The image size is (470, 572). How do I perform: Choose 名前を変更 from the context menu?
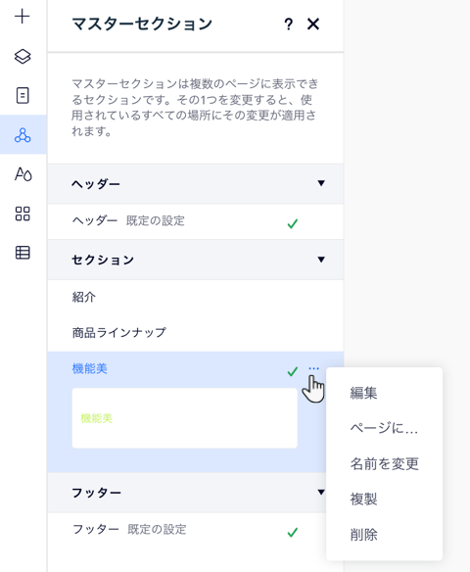384,463
